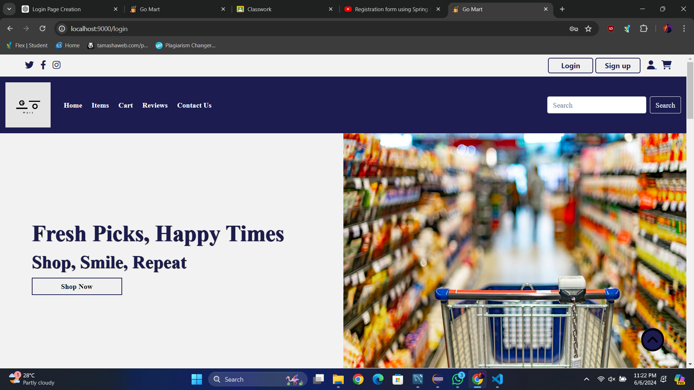The height and width of the screenshot is (390, 694).
Task: Show hidden system tray icons
Action: 587,379
